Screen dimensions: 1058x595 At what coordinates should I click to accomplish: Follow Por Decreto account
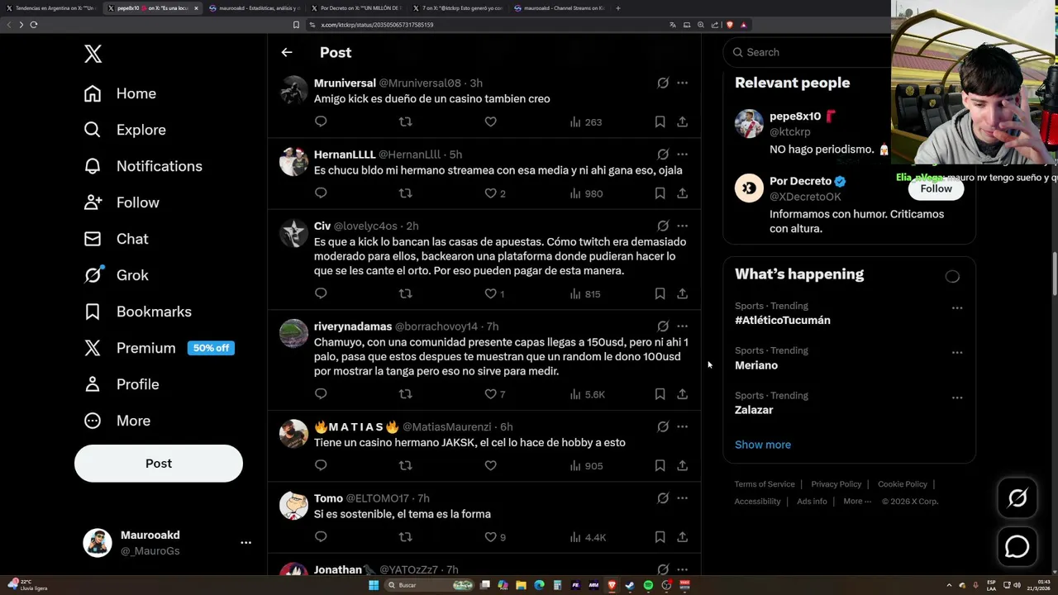point(936,188)
